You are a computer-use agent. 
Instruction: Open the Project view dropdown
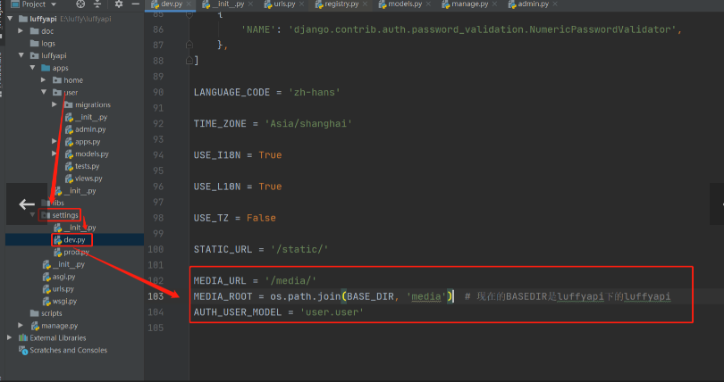pos(54,4)
